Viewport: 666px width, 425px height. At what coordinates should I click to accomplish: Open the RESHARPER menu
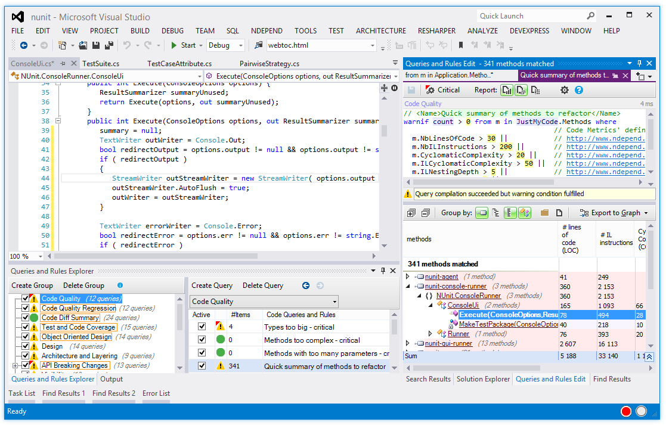436,30
